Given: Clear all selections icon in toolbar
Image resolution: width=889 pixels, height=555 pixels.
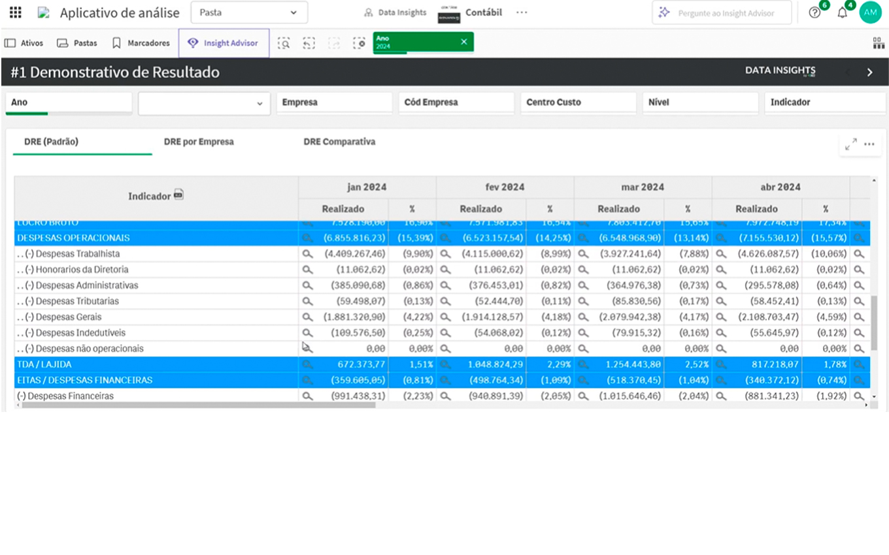Looking at the screenshot, I should click(359, 43).
